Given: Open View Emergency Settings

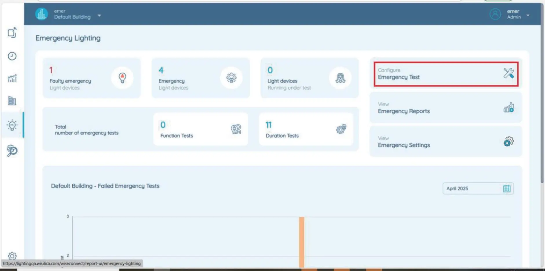Looking at the screenshot, I should pos(446,142).
